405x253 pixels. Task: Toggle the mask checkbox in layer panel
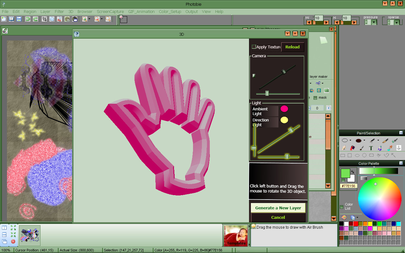pyautogui.click(x=315, y=98)
